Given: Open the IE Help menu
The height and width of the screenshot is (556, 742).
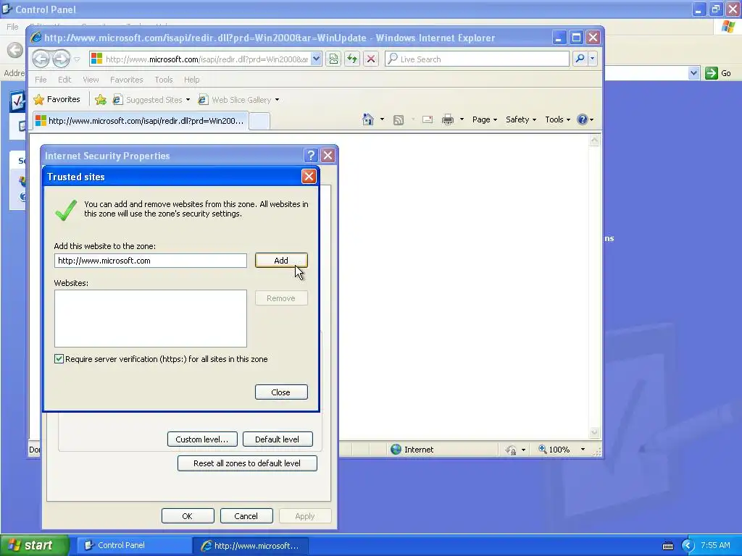Looking at the screenshot, I should click(x=191, y=80).
